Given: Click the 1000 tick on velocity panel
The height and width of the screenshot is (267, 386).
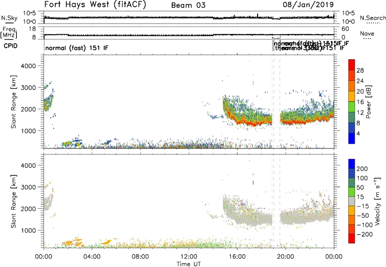Looking at the screenshot, I should coord(28,230).
